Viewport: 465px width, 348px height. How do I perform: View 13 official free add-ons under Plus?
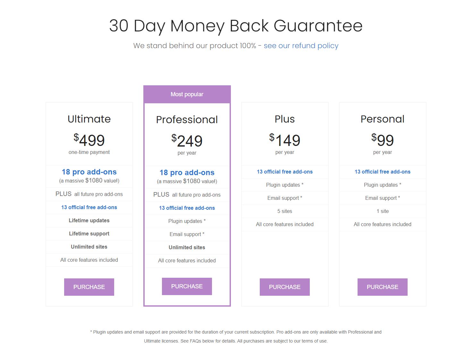pos(284,172)
